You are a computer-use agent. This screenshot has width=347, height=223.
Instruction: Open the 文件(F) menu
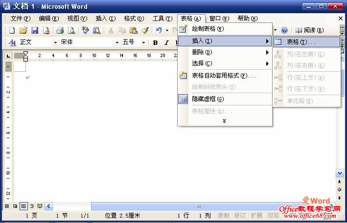pos(21,19)
